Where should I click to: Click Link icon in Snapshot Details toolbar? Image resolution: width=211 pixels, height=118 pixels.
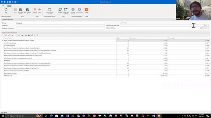point(9,35)
